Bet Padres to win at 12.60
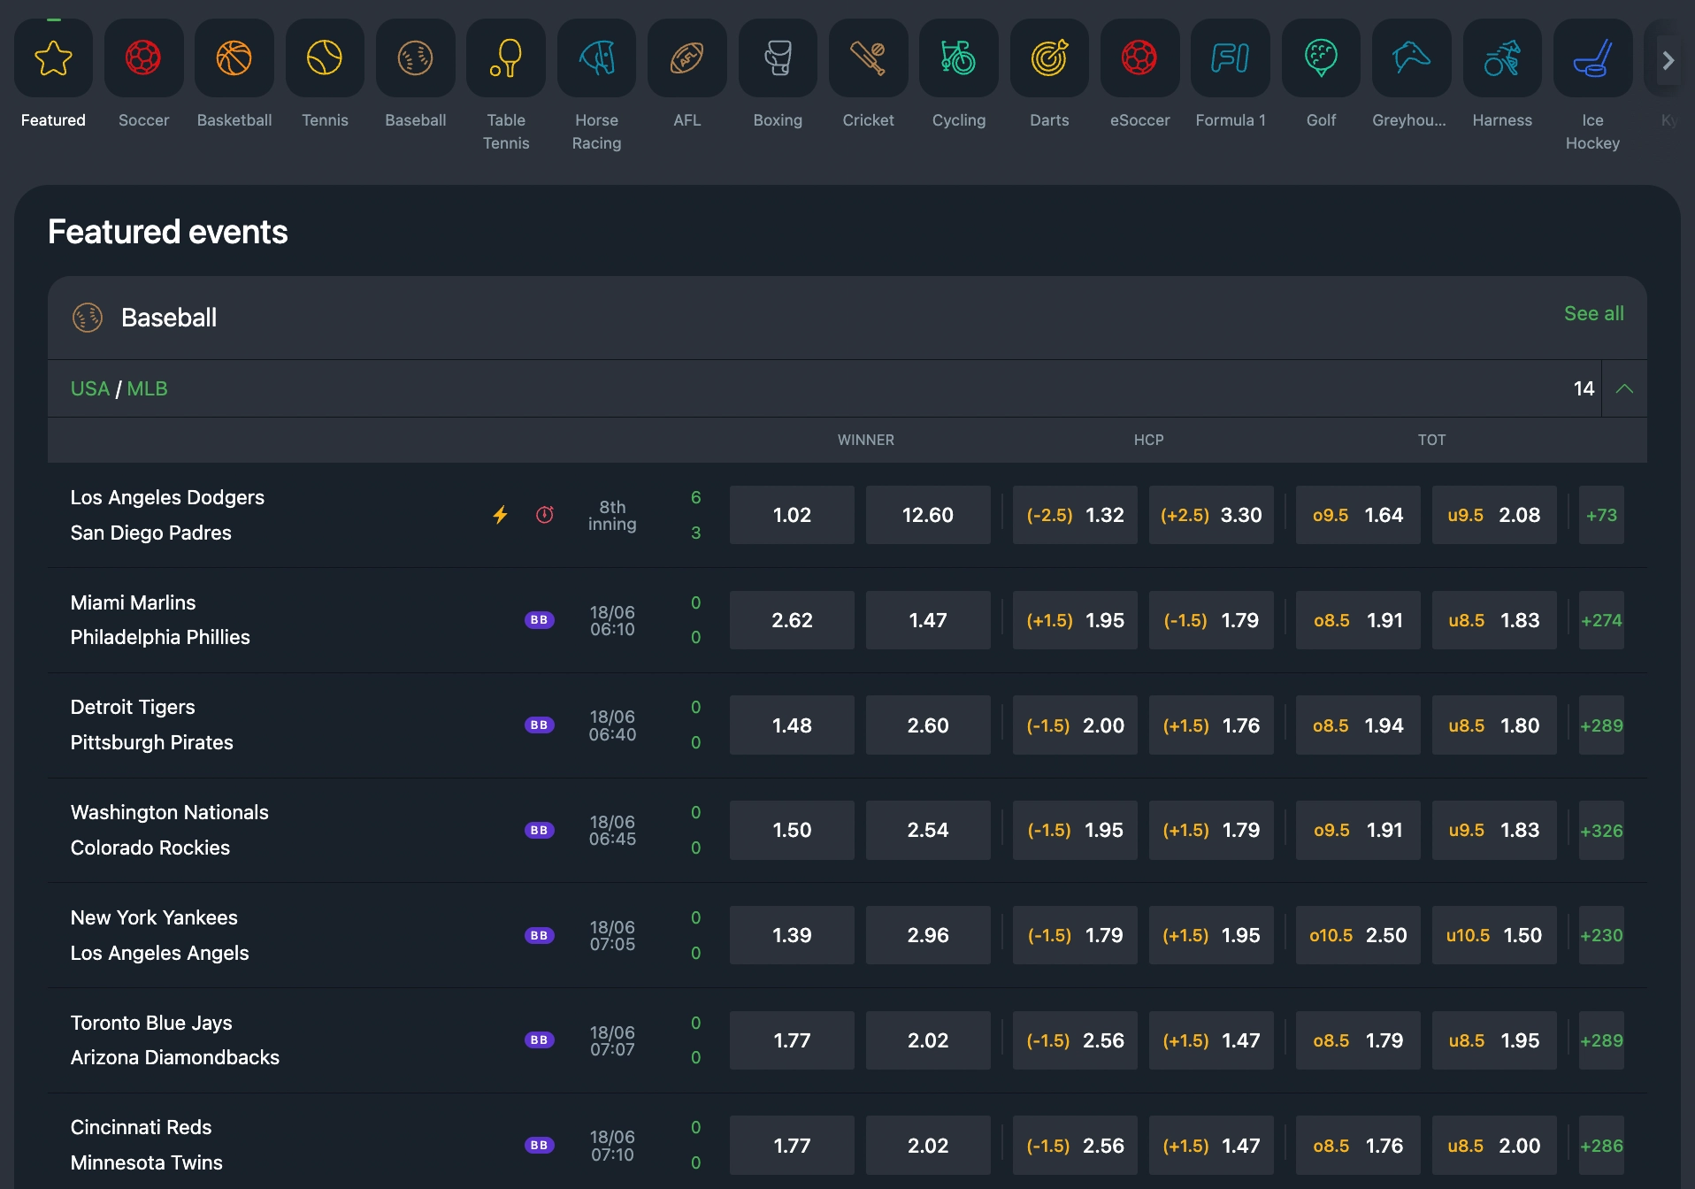The width and height of the screenshot is (1695, 1189). [928, 515]
